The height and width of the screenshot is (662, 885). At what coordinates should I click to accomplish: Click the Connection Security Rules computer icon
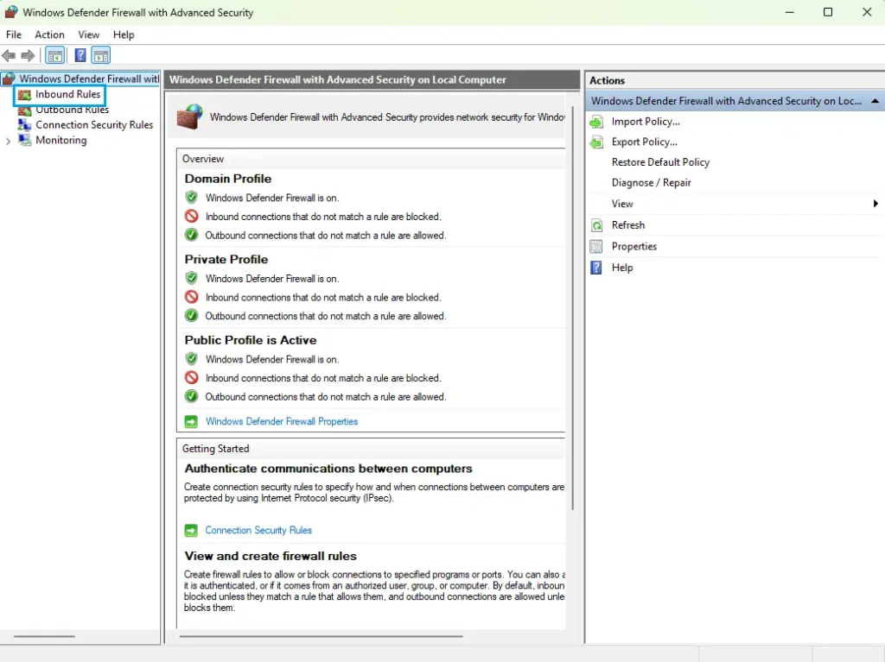[x=24, y=124]
